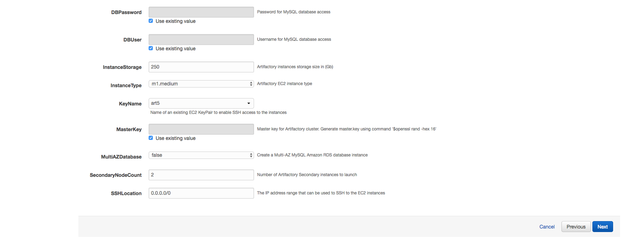Click the Previous button
This screenshot has width=624, height=238.
576,227
